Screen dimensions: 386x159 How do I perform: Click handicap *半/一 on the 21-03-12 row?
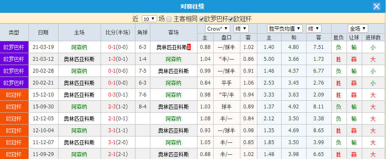point(226,59)
